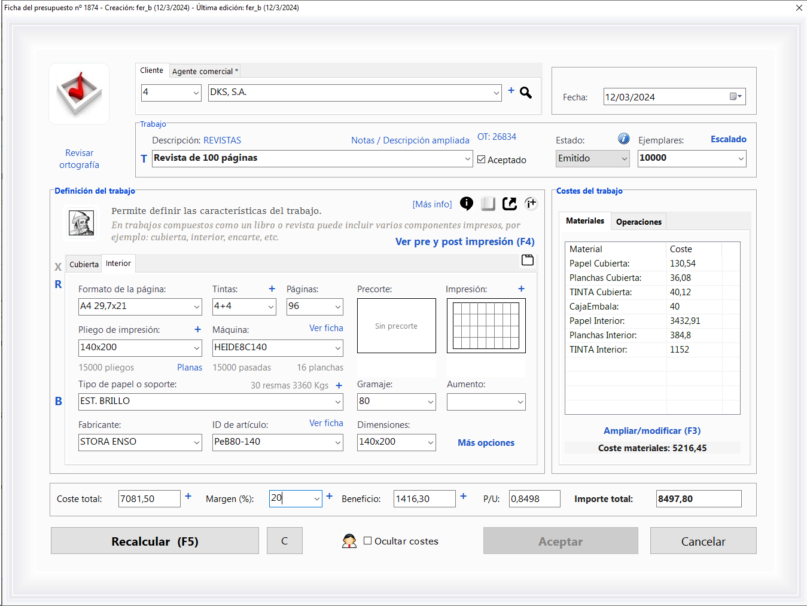Click the C button
Viewport: 807px width, 606px height.
point(285,541)
